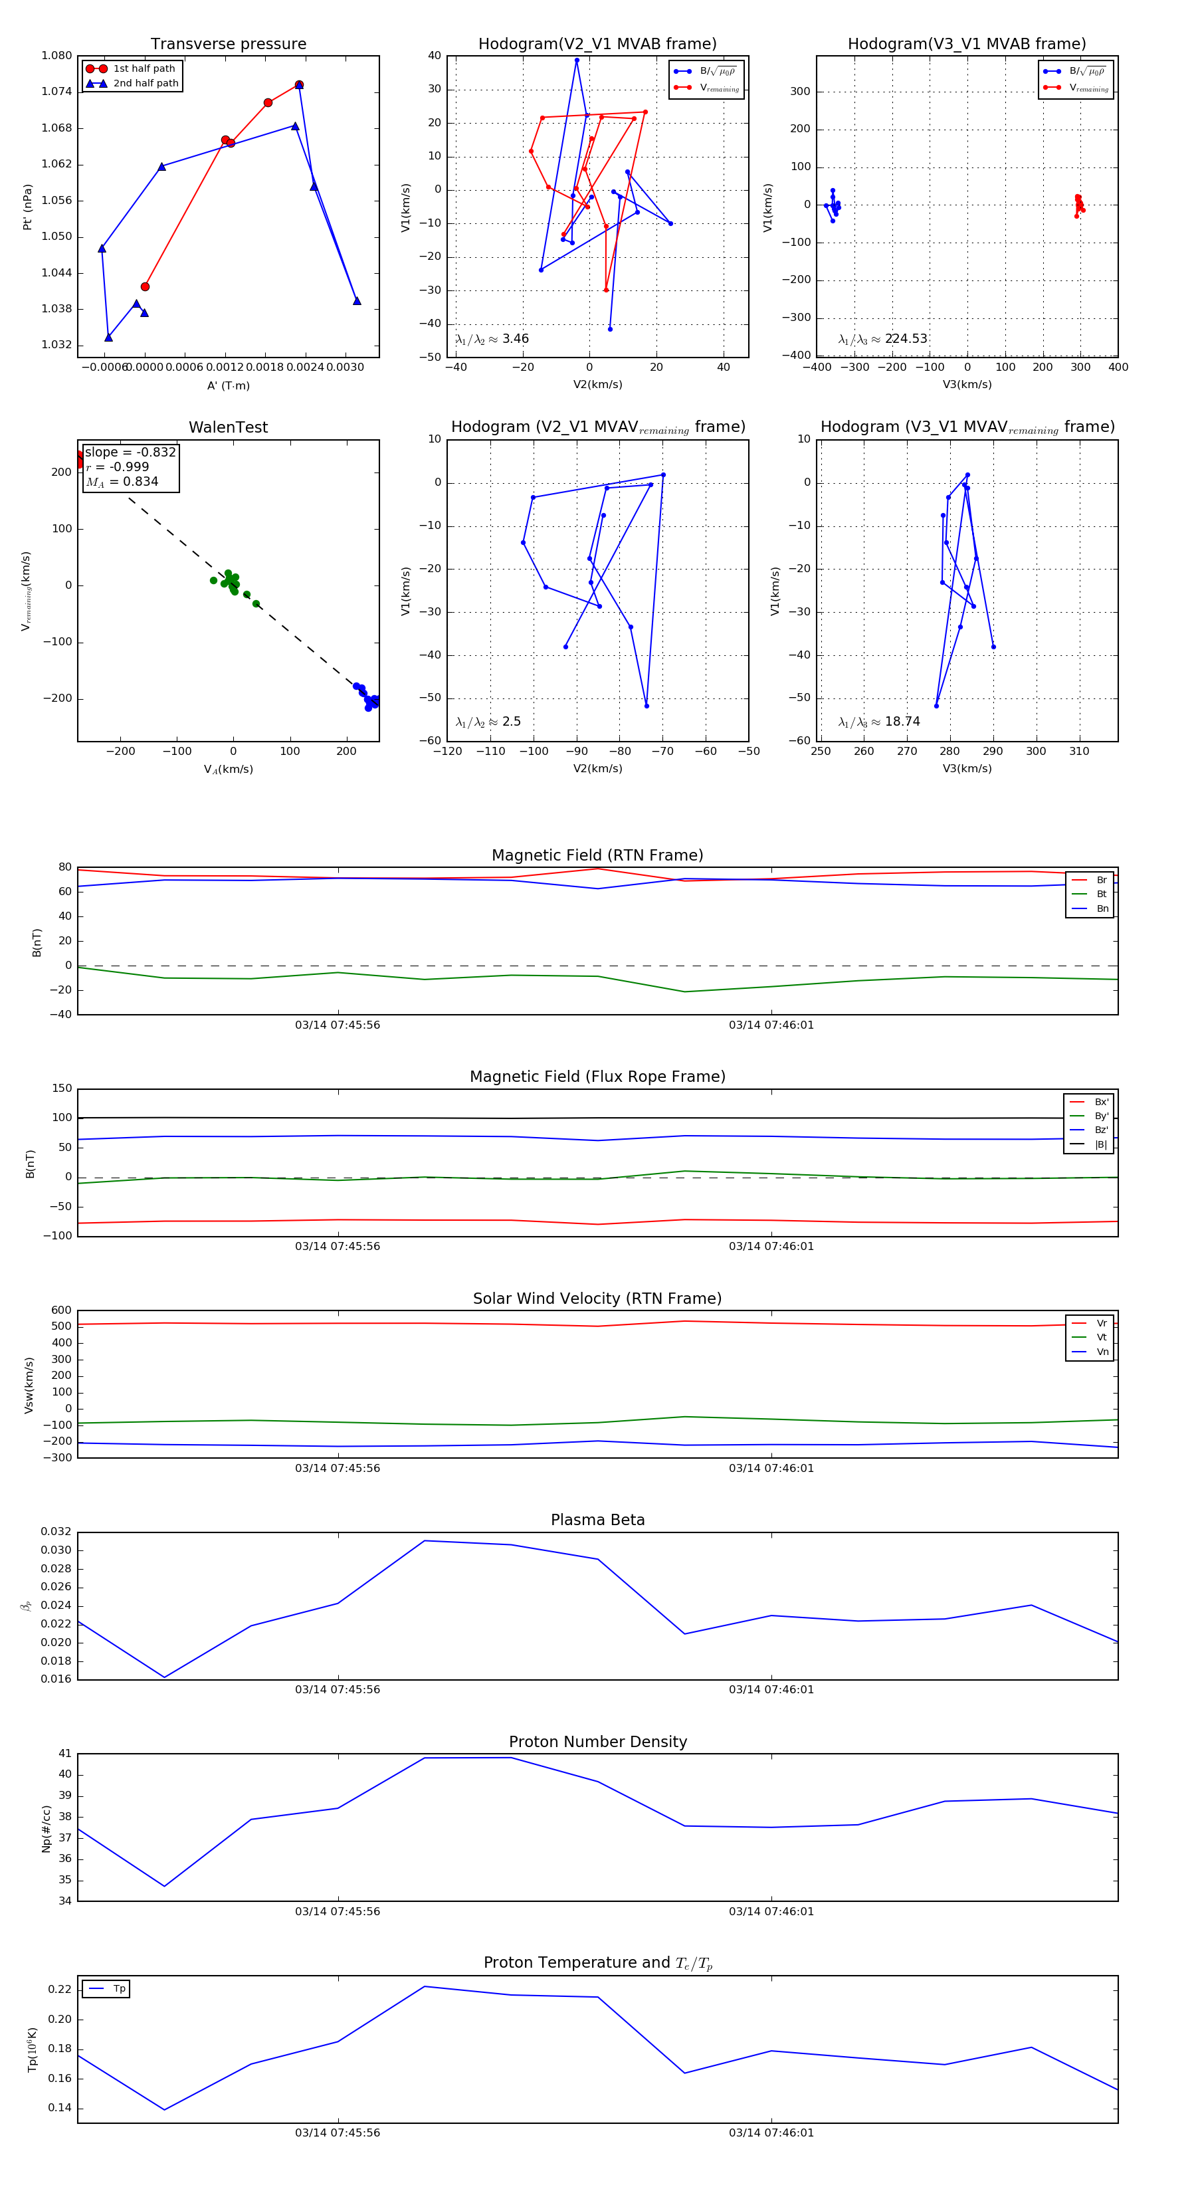Image resolution: width=1196 pixels, height=2193 pixels.
Task: Click the 'Vr' legend entry
Action: [x=1090, y=1323]
